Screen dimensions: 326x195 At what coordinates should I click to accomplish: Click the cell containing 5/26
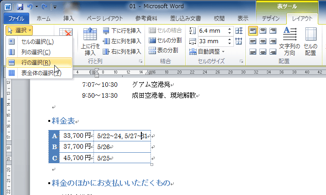coord(122,147)
